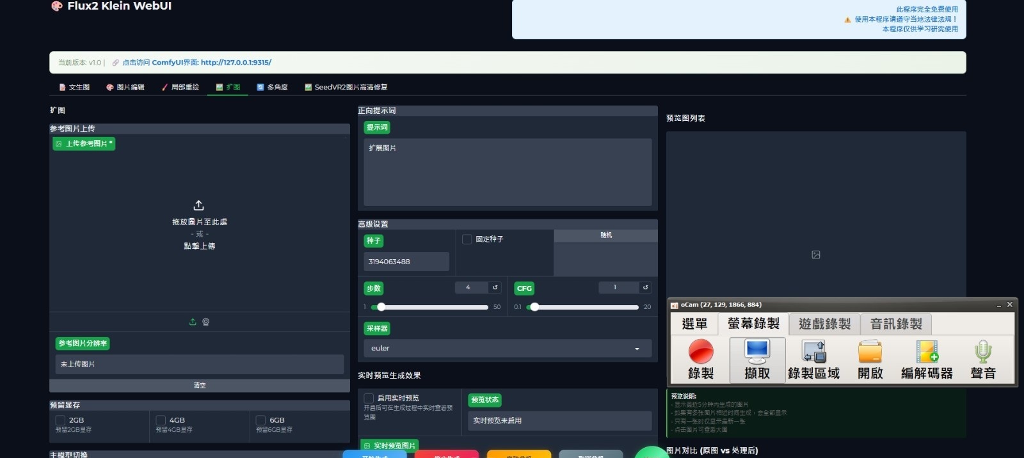Click the 步数 number box showing 4
This screenshot has width=1024, height=458.
pyautogui.click(x=471, y=288)
